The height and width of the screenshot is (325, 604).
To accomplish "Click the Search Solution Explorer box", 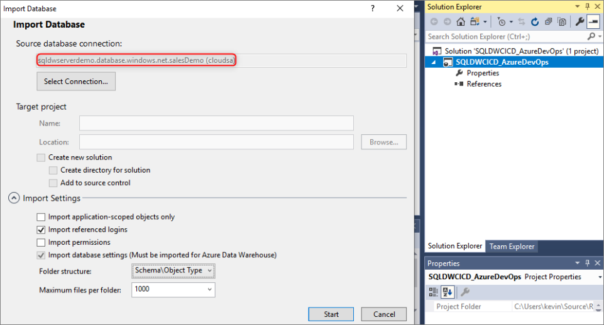I will tap(506, 36).
